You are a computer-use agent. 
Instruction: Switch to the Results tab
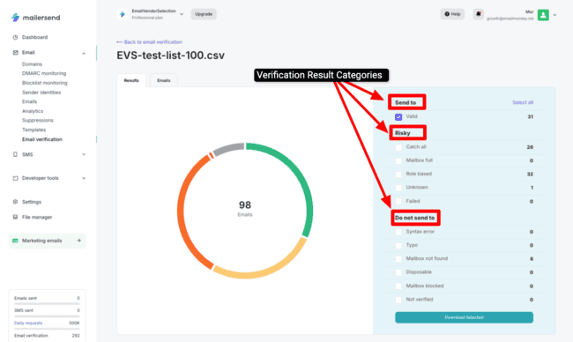coord(131,80)
